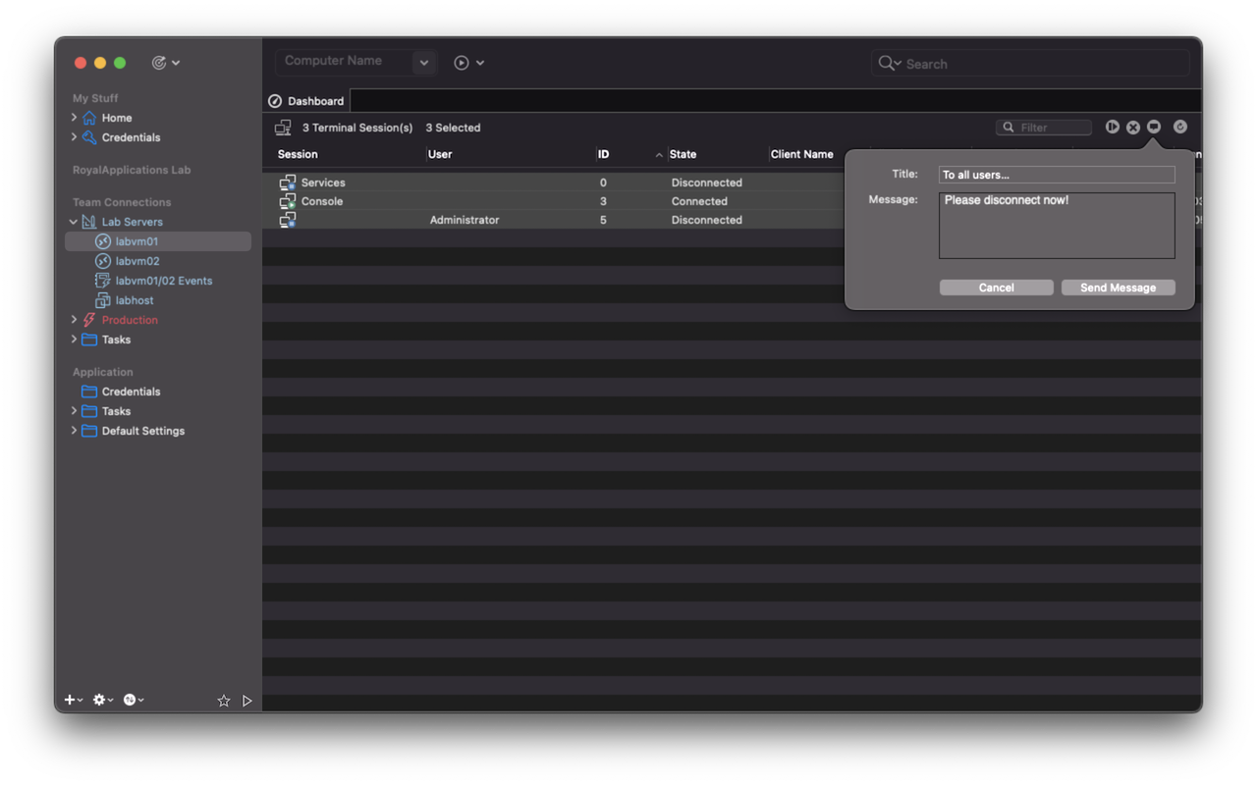This screenshot has height=785, width=1257.
Task: Sort sessions by the ID column
Action: (602, 154)
